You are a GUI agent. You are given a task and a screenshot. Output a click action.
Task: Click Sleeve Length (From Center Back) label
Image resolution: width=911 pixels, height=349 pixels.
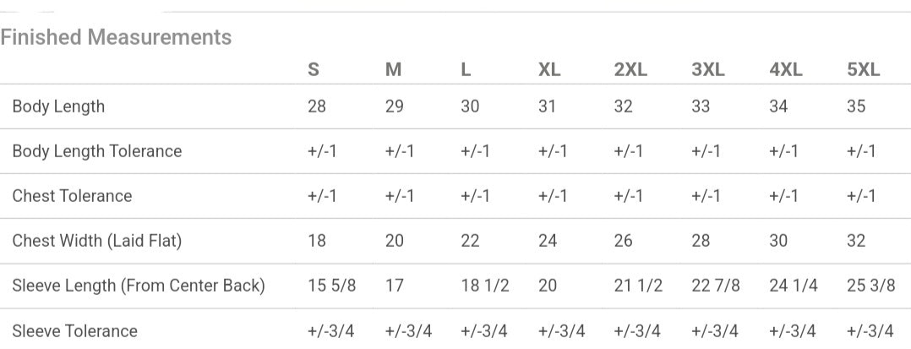pos(138,286)
